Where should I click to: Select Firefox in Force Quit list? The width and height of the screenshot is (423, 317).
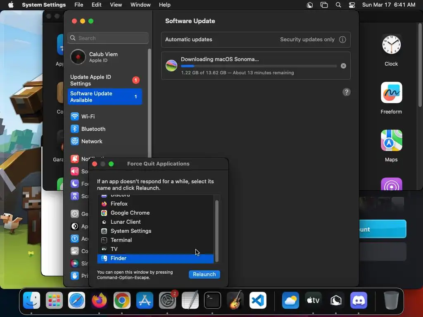click(155, 204)
